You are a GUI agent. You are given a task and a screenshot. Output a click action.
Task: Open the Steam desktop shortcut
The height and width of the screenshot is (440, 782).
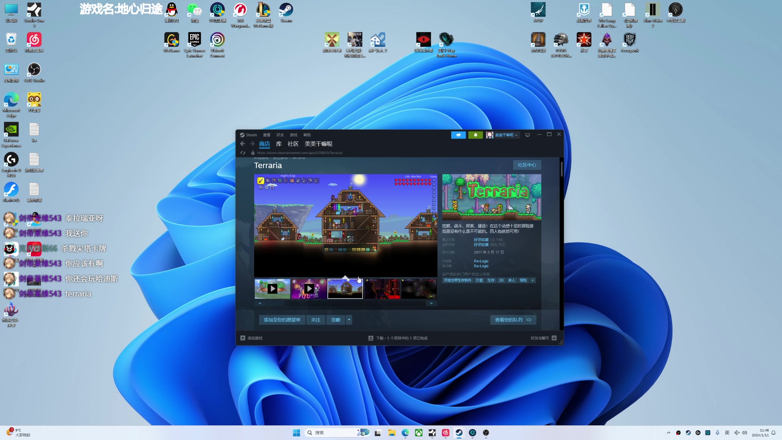click(286, 12)
